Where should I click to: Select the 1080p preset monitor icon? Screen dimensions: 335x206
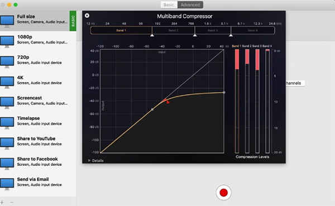[x=7, y=42]
